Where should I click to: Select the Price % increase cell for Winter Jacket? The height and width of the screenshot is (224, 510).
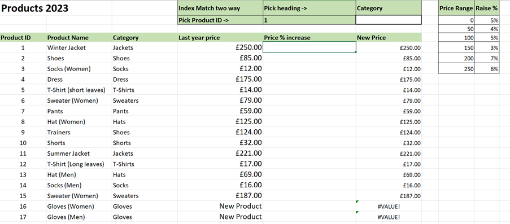[x=309, y=47]
